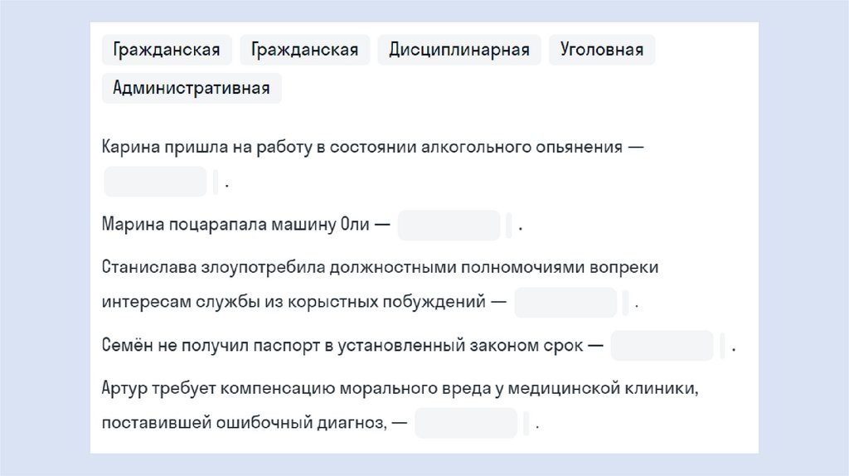The image size is (849, 476).
Task: Click the blank after 'машину Оли —'
Action: 449,226
